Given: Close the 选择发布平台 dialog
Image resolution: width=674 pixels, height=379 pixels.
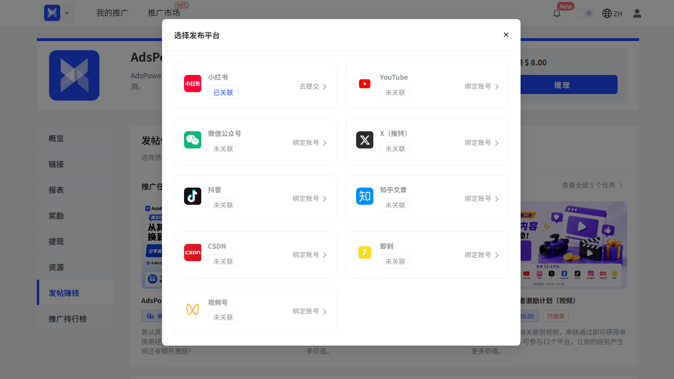Looking at the screenshot, I should pos(506,35).
